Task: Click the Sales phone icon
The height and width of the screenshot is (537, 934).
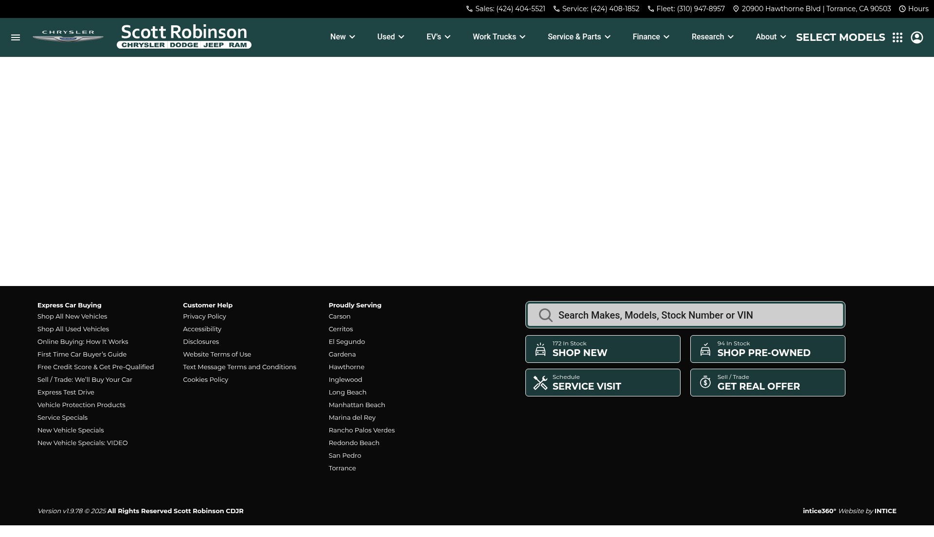Action: (469, 9)
